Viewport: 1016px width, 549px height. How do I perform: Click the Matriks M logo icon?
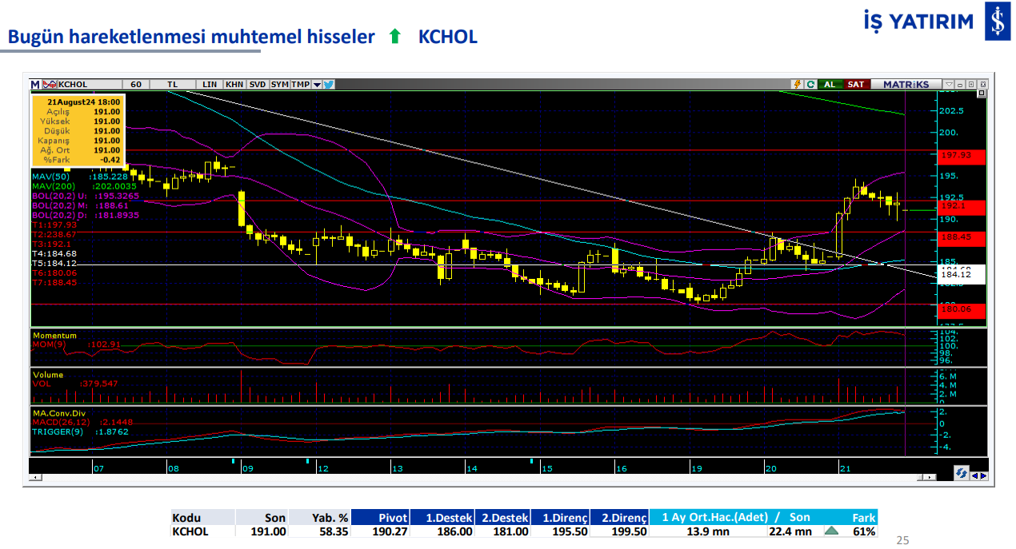click(x=35, y=84)
